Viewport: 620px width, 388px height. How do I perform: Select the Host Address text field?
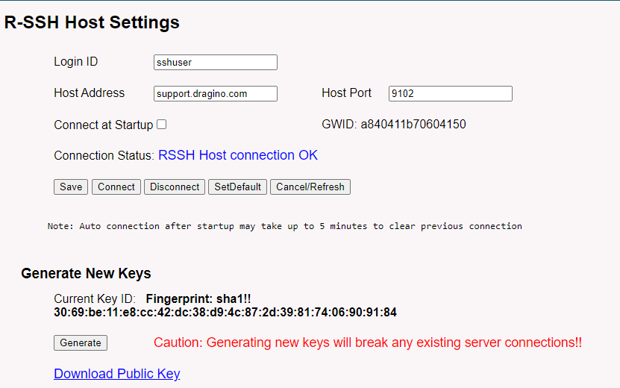pos(216,93)
